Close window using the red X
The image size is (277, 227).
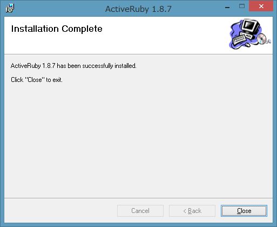click(x=261, y=6)
